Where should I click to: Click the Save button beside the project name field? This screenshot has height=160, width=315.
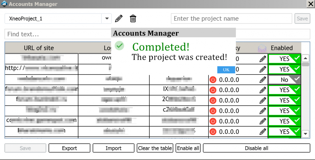(302, 19)
